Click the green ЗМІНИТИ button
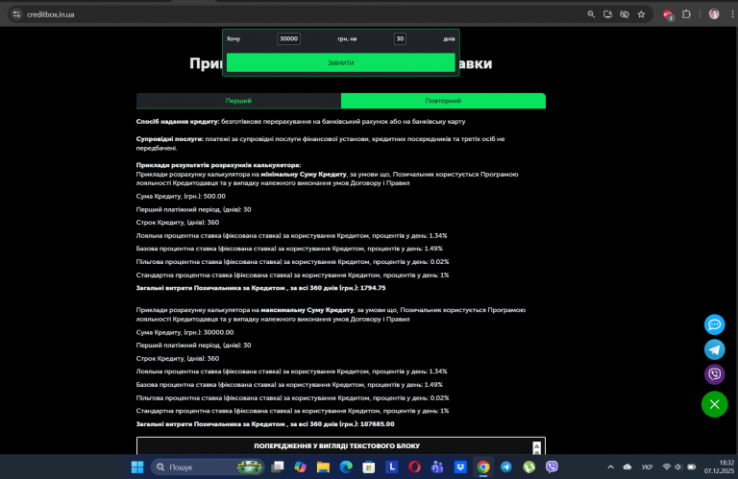Image resolution: width=738 pixels, height=479 pixels. point(341,62)
